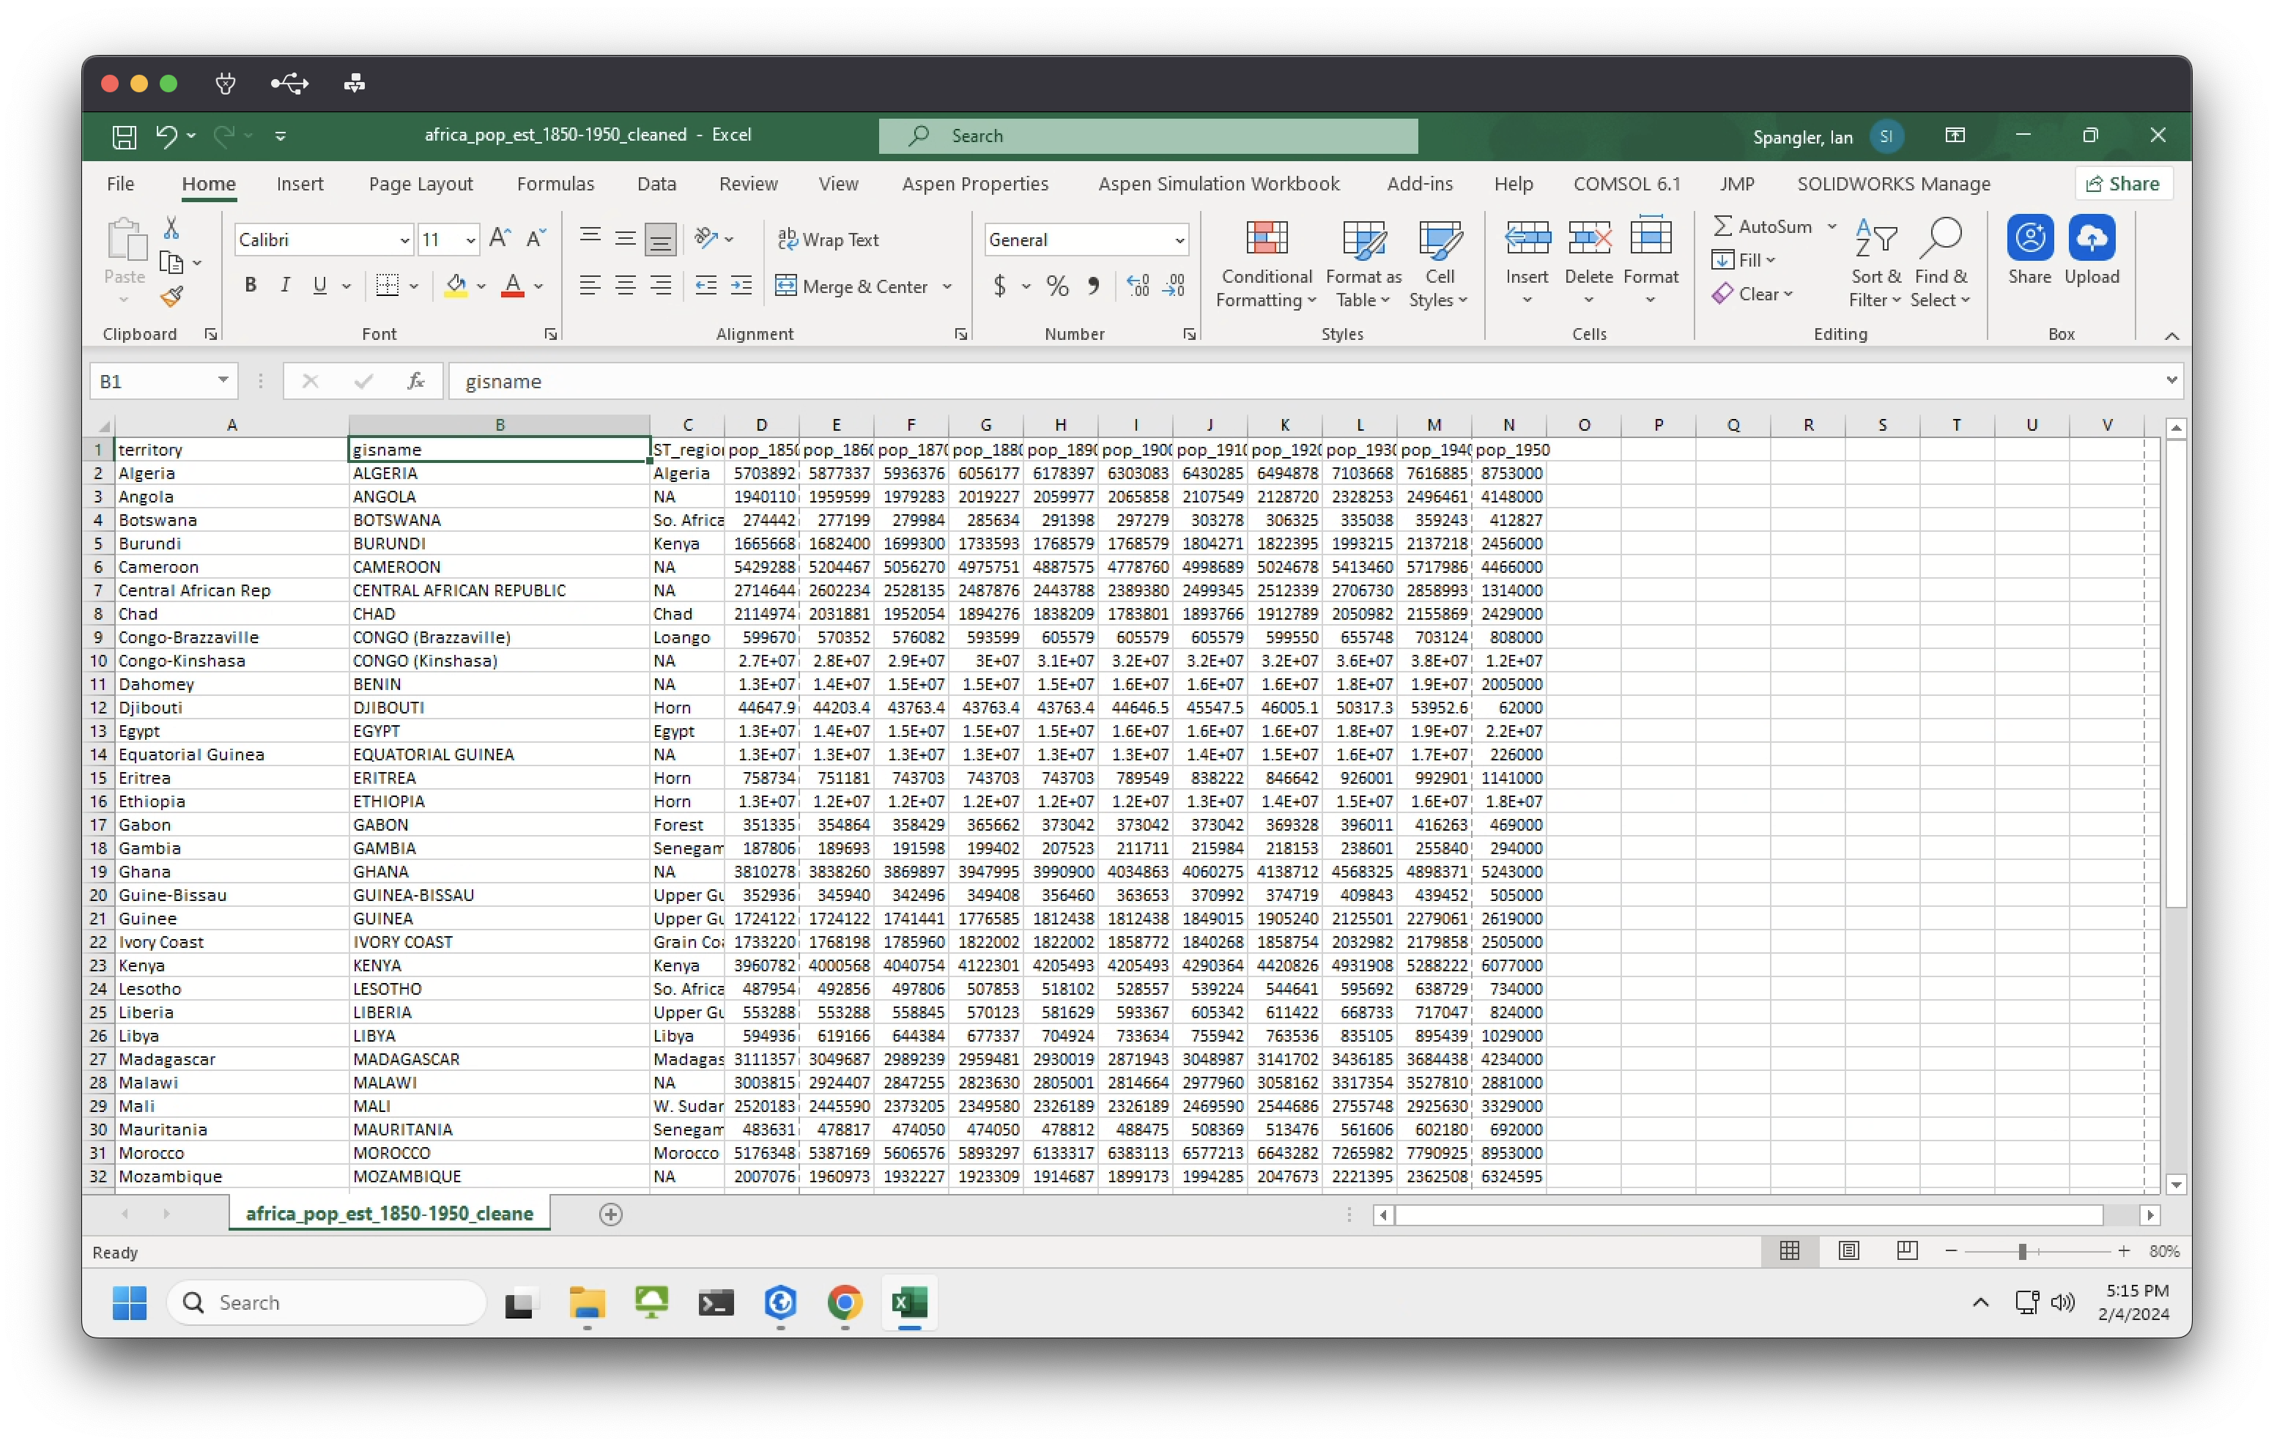This screenshot has height=1446, width=2274.
Task: Add a new sheet with plus button
Action: pyautogui.click(x=611, y=1214)
